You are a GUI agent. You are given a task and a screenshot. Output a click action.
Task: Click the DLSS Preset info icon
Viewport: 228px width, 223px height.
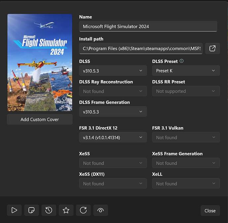pos(182,61)
